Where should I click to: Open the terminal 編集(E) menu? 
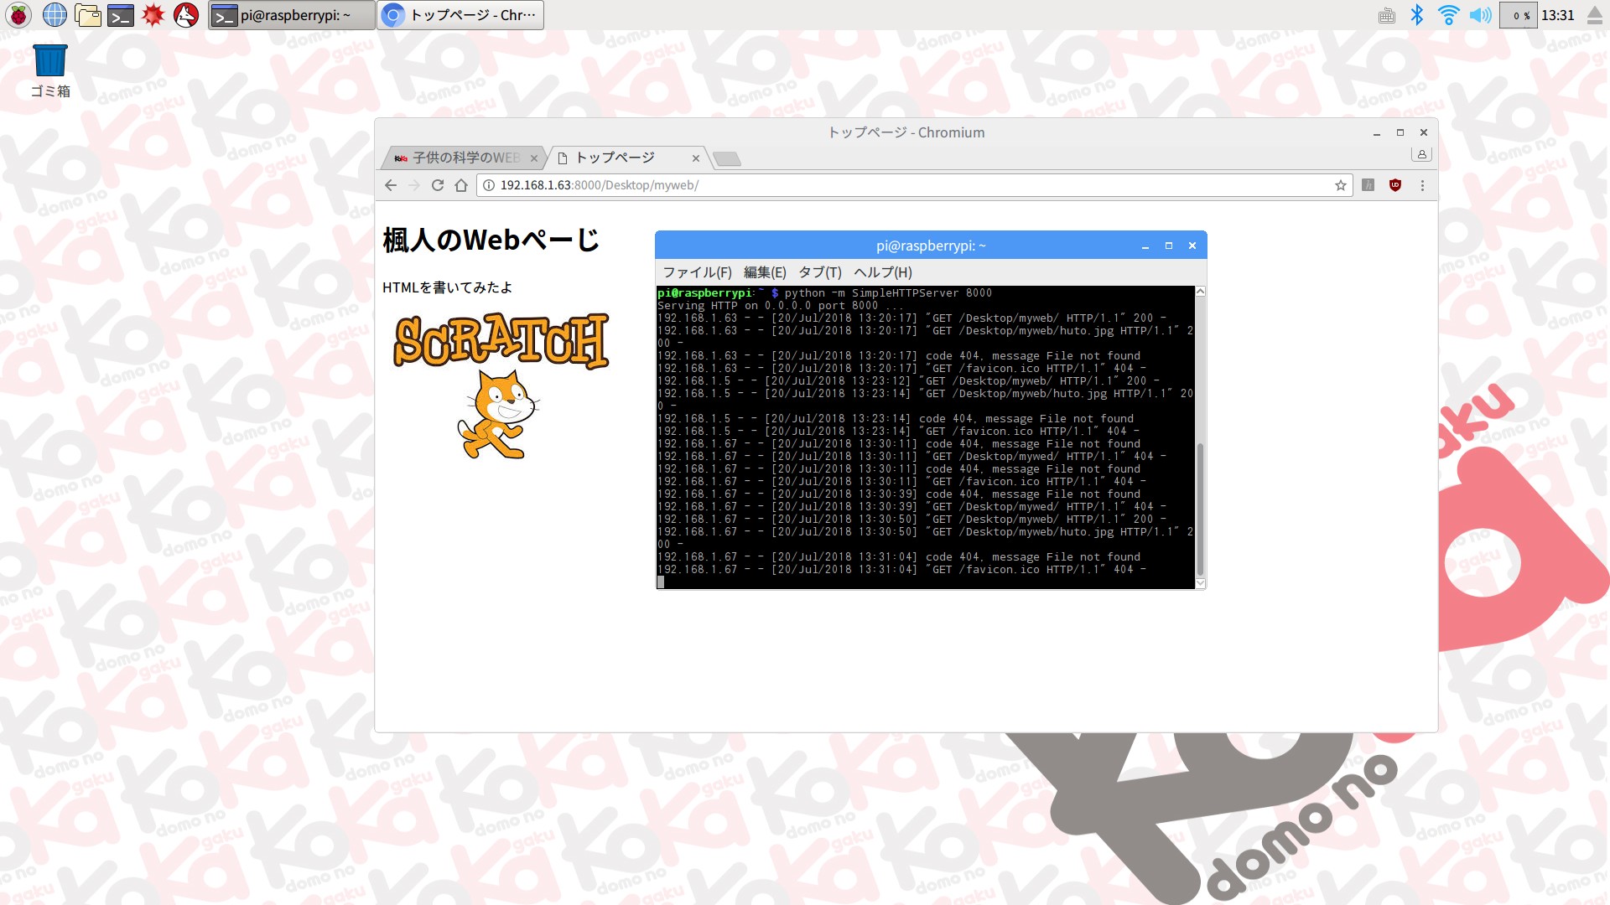click(x=765, y=272)
